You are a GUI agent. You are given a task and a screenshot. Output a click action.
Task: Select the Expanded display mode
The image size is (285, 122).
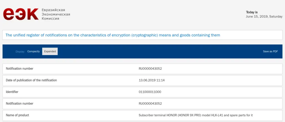(50, 51)
